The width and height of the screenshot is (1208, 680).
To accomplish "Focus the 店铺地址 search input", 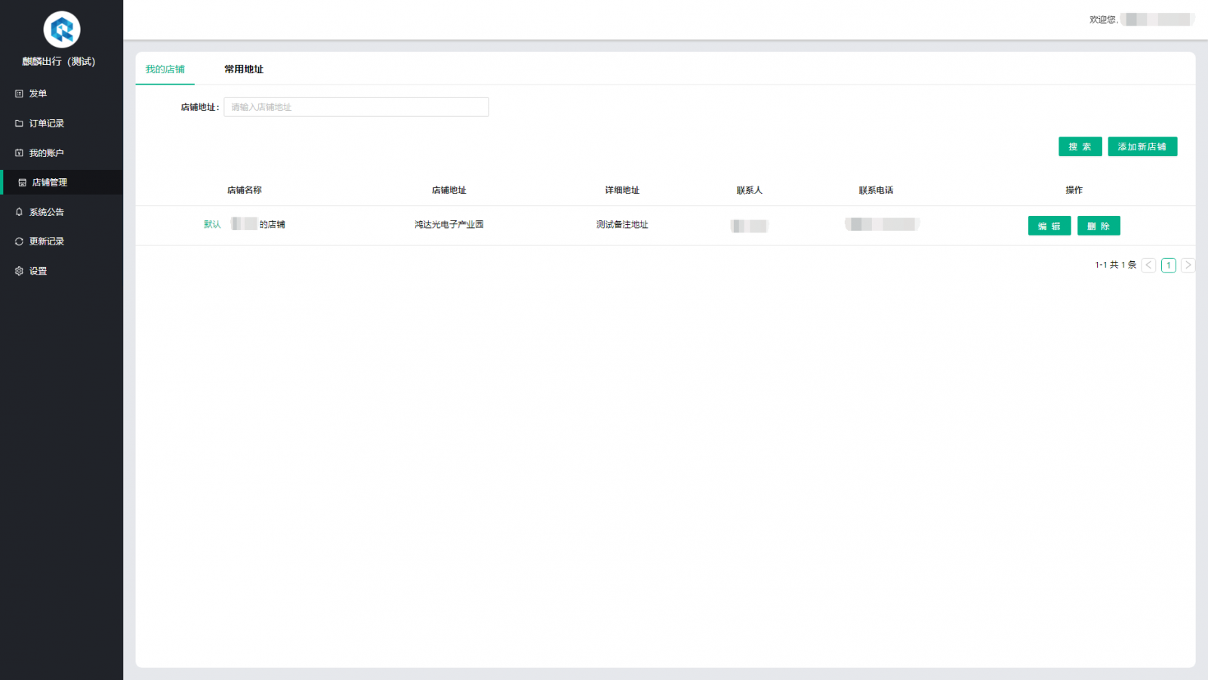I will coord(356,107).
